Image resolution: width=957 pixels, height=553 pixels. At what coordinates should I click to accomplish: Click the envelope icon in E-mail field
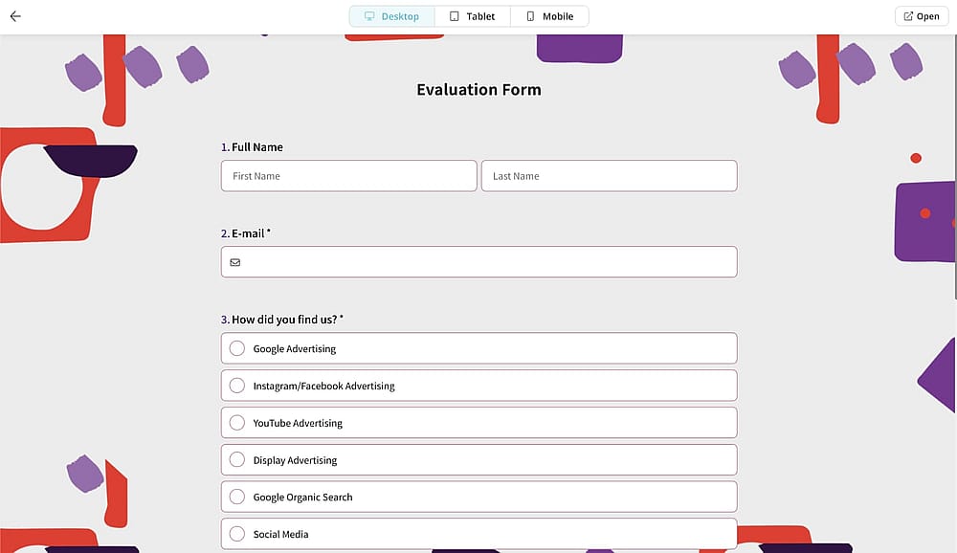[x=235, y=262]
